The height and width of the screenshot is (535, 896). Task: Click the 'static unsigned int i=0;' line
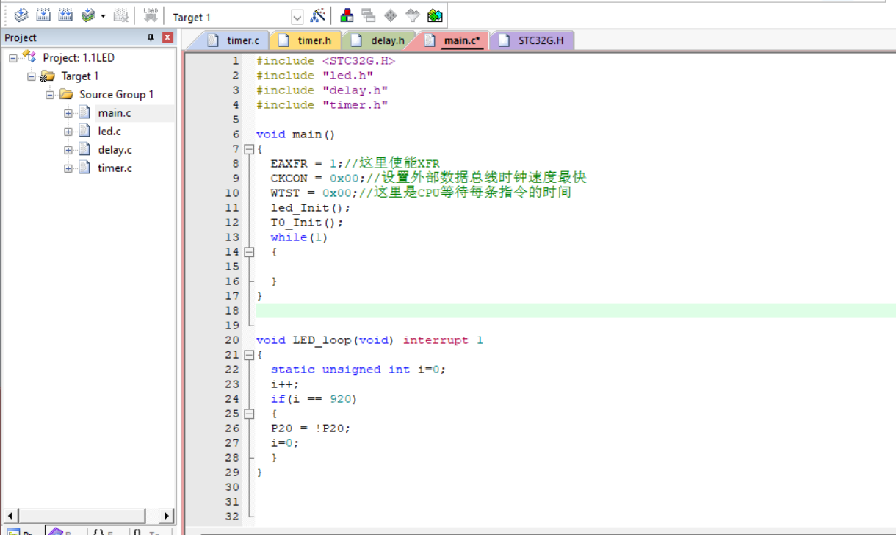pyautogui.click(x=358, y=370)
